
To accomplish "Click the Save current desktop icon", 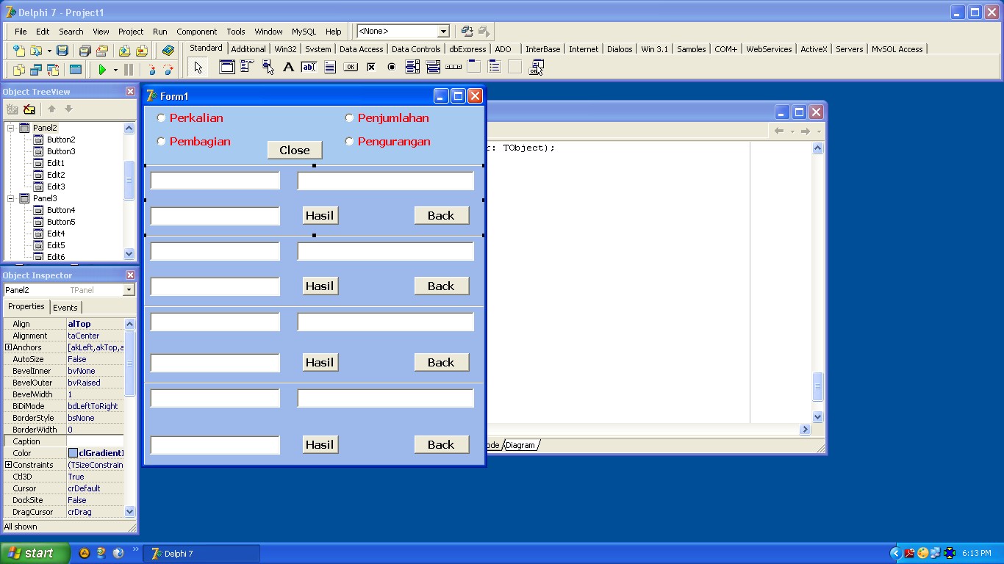I will (x=467, y=32).
